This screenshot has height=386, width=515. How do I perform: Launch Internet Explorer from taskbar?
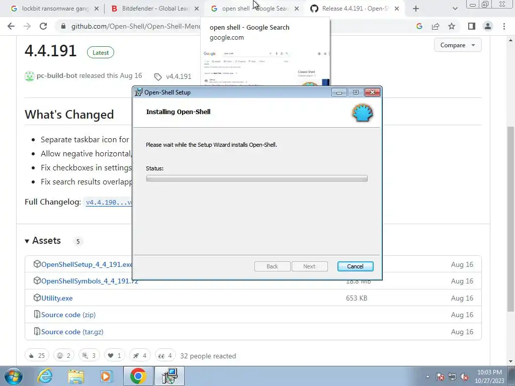45,376
